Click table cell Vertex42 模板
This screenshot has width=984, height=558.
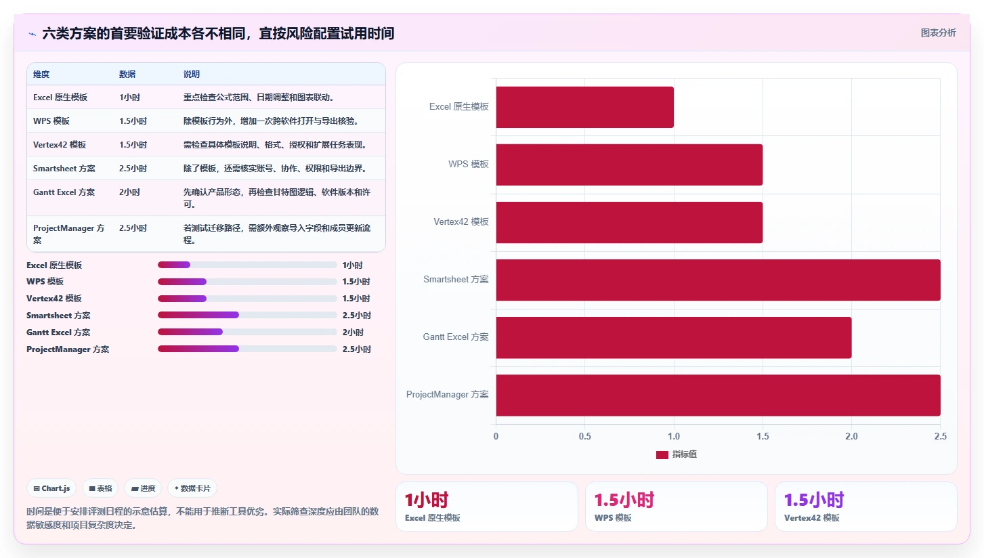60,145
